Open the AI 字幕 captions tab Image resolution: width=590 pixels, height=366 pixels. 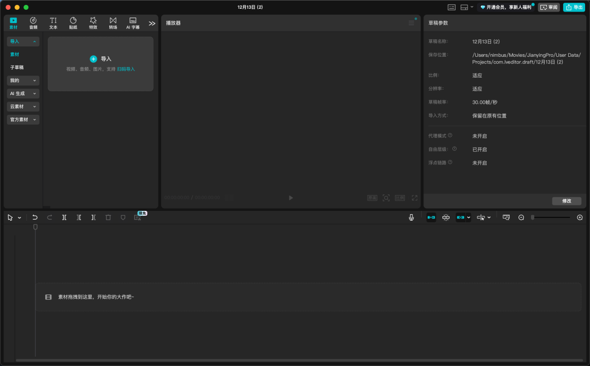pyautogui.click(x=132, y=22)
